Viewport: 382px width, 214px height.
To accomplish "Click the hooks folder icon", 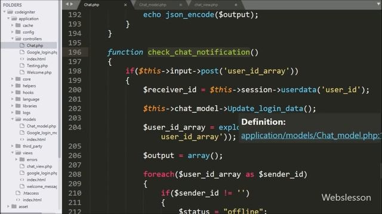I will (18, 92).
